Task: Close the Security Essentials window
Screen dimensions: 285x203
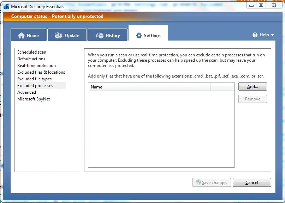Action: [x=274, y=5]
